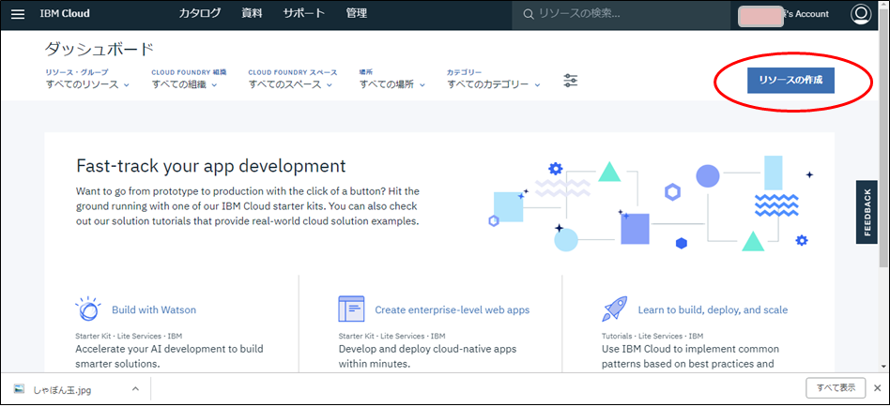The image size is (890, 407).
Task: Expand the すべてのスペース dropdown
Action: (x=290, y=84)
